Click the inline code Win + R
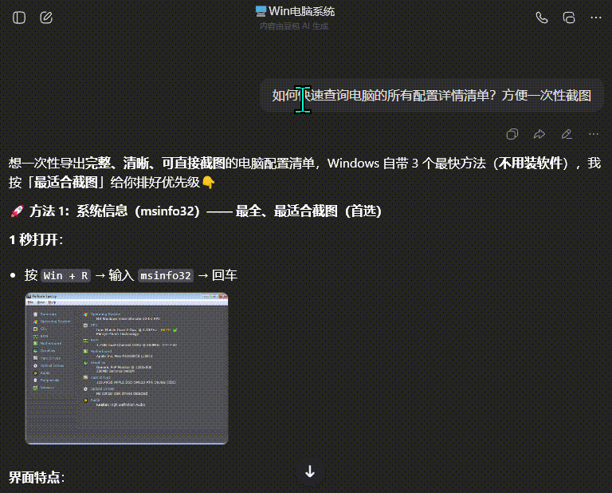 (x=66, y=275)
